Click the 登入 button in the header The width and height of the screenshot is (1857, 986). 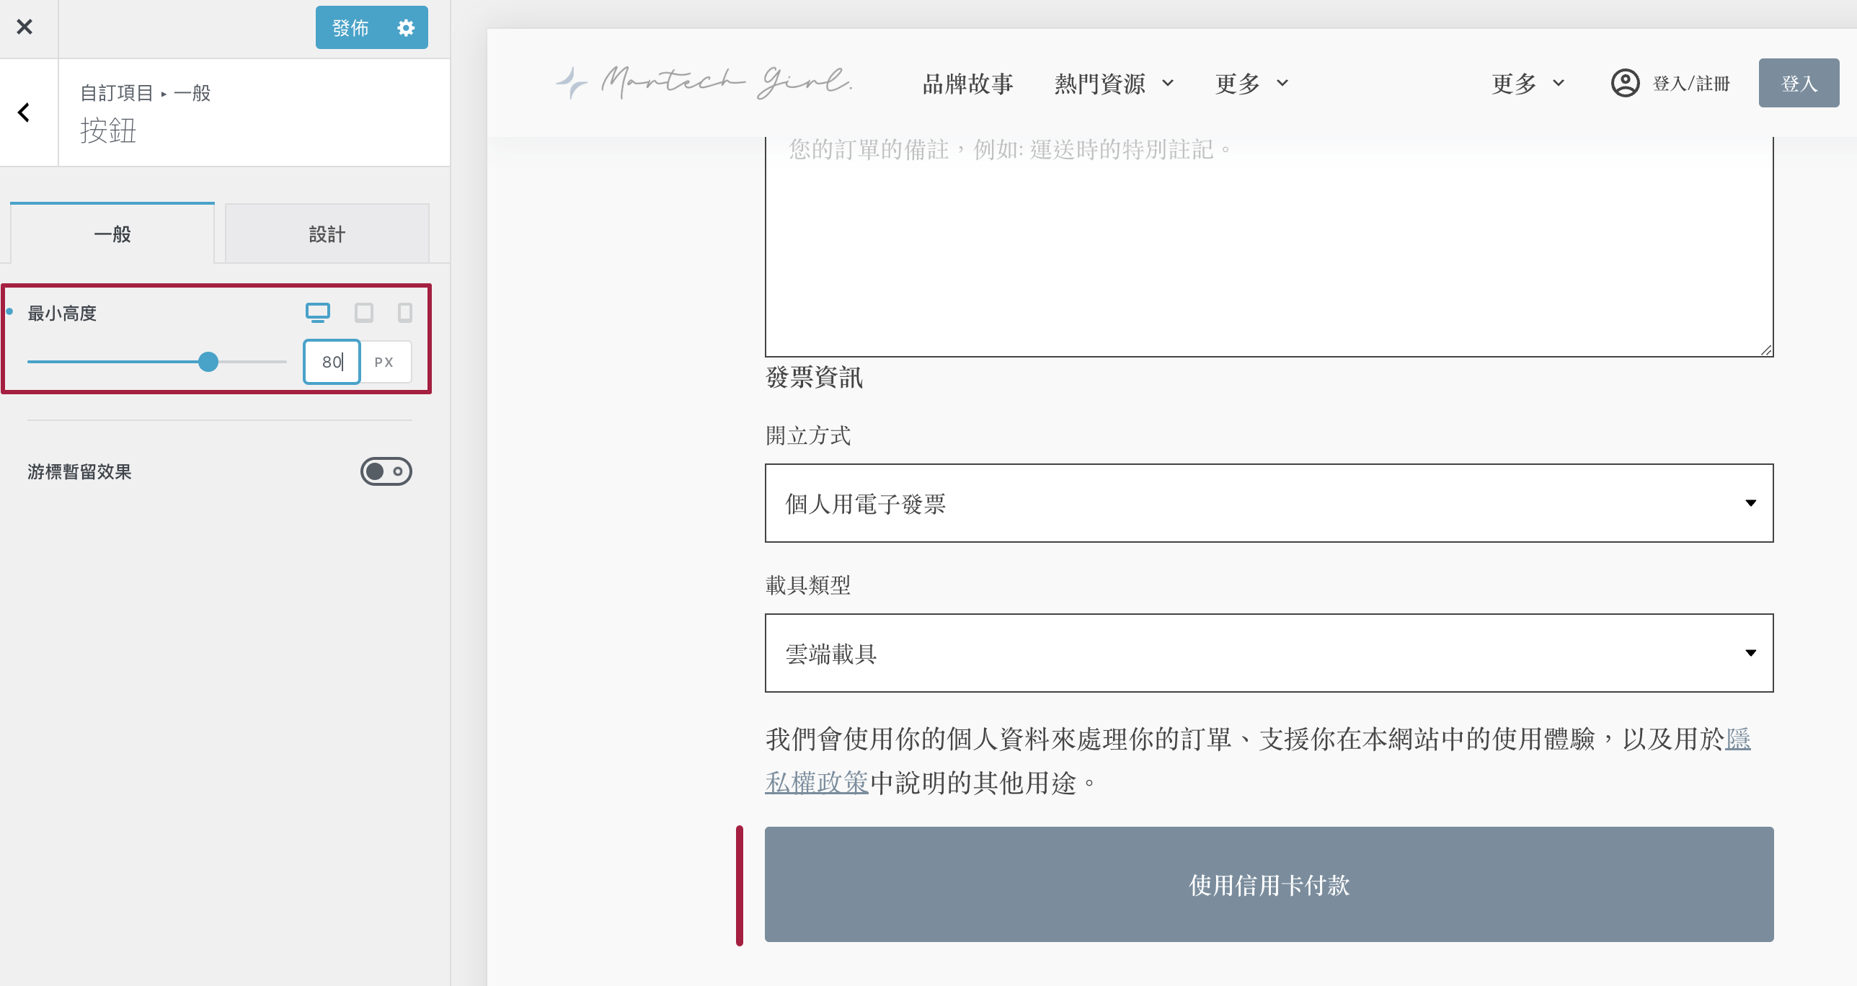pos(1799,84)
